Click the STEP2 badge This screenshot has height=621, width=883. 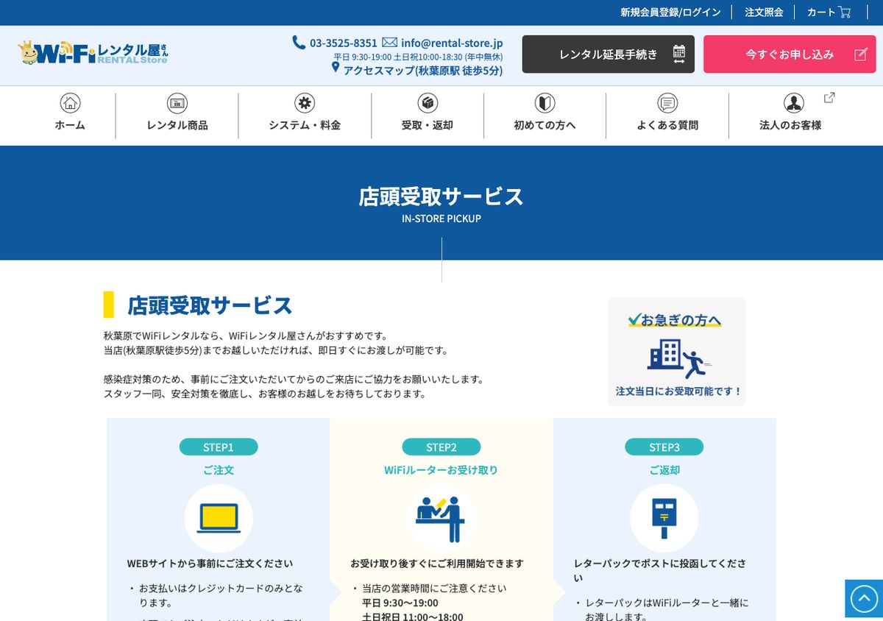pos(441,447)
